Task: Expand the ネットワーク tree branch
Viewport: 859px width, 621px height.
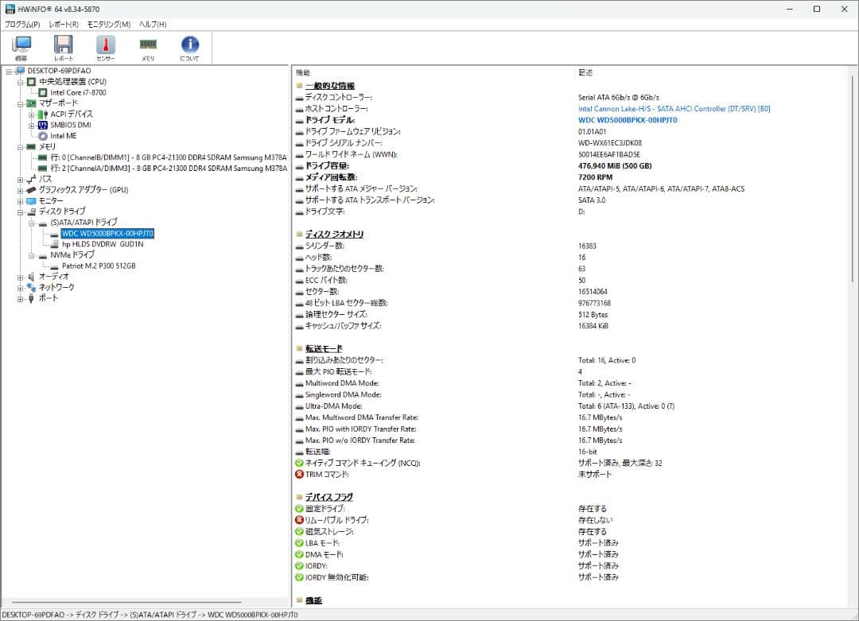Action: (x=19, y=287)
